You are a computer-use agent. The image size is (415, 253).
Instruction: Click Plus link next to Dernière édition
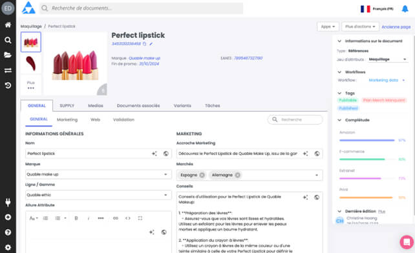381,211
